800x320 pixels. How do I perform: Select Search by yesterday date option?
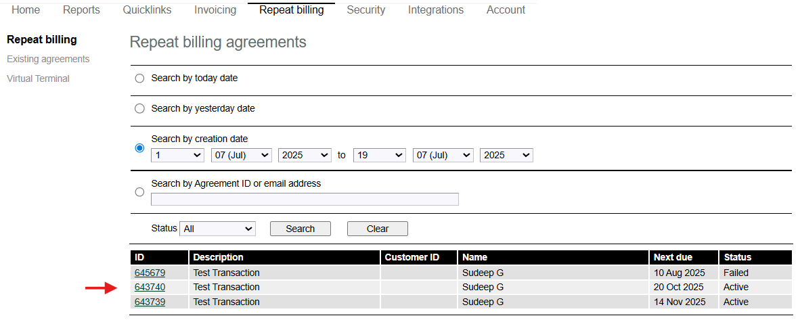coord(140,108)
